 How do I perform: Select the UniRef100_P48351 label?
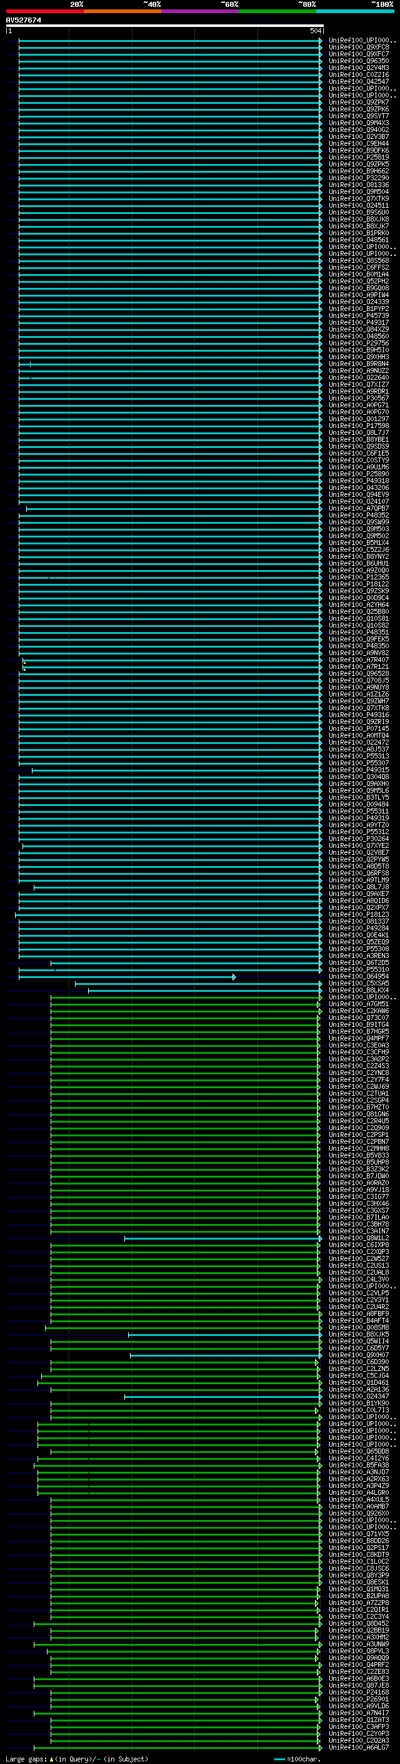click(x=359, y=633)
